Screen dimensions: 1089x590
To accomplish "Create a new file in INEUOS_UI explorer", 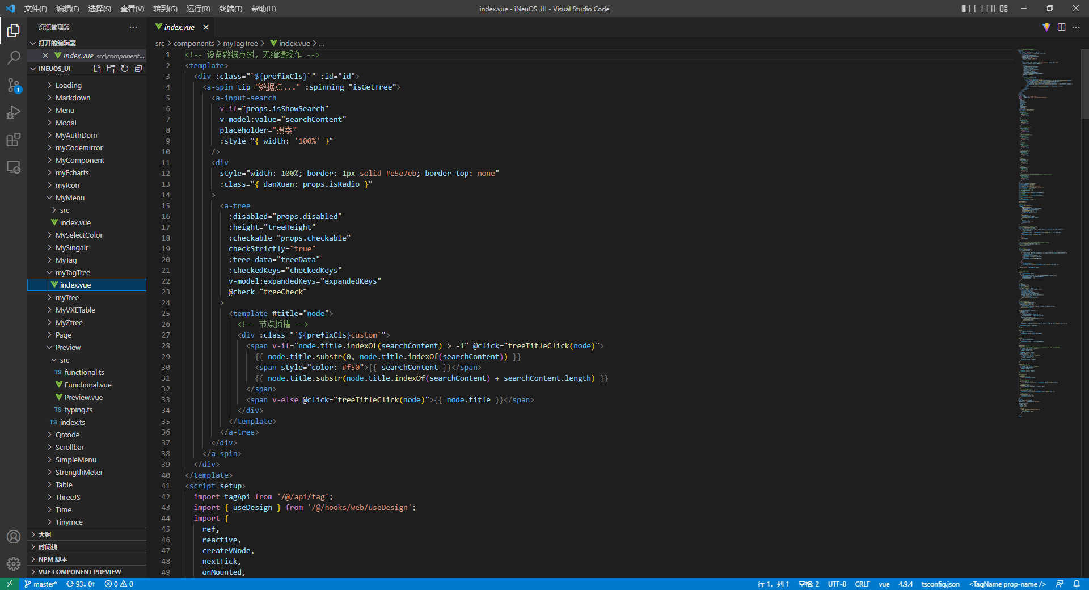I will 98,69.
